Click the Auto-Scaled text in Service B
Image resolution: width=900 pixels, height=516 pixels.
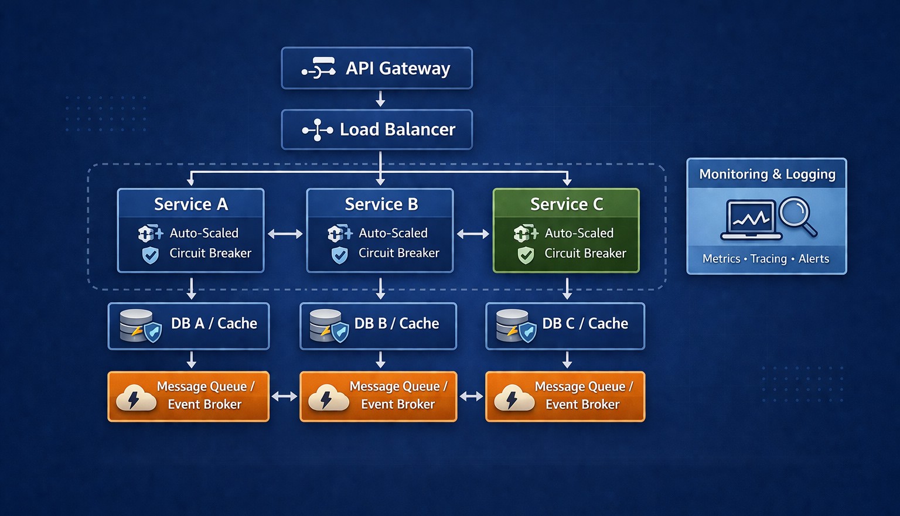[393, 233]
